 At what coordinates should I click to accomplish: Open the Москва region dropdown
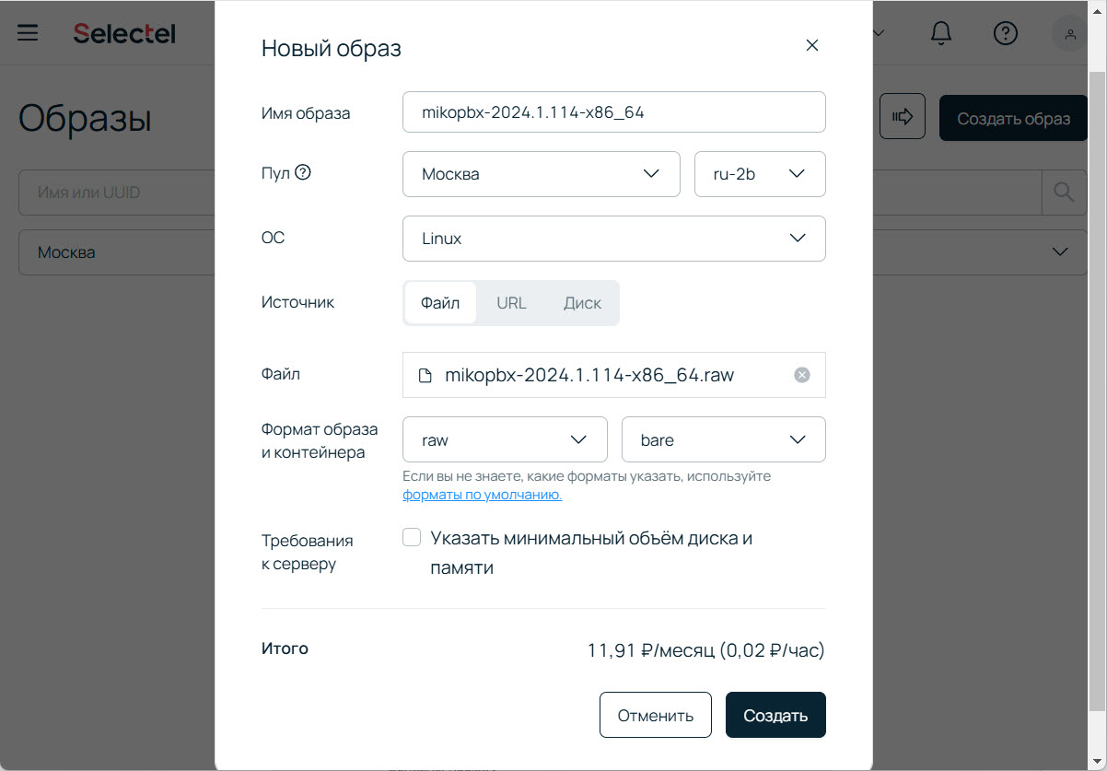pos(541,174)
